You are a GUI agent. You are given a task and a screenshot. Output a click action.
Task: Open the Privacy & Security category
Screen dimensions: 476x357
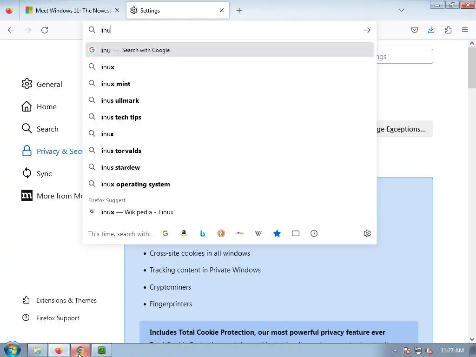pos(52,151)
